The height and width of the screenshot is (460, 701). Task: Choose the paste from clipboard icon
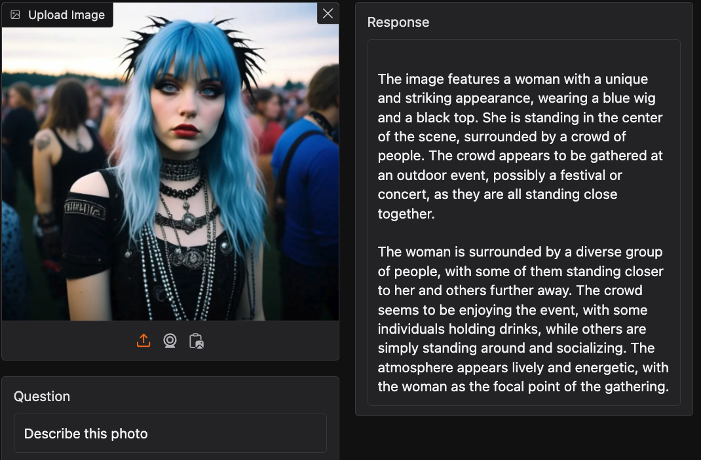(x=197, y=341)
